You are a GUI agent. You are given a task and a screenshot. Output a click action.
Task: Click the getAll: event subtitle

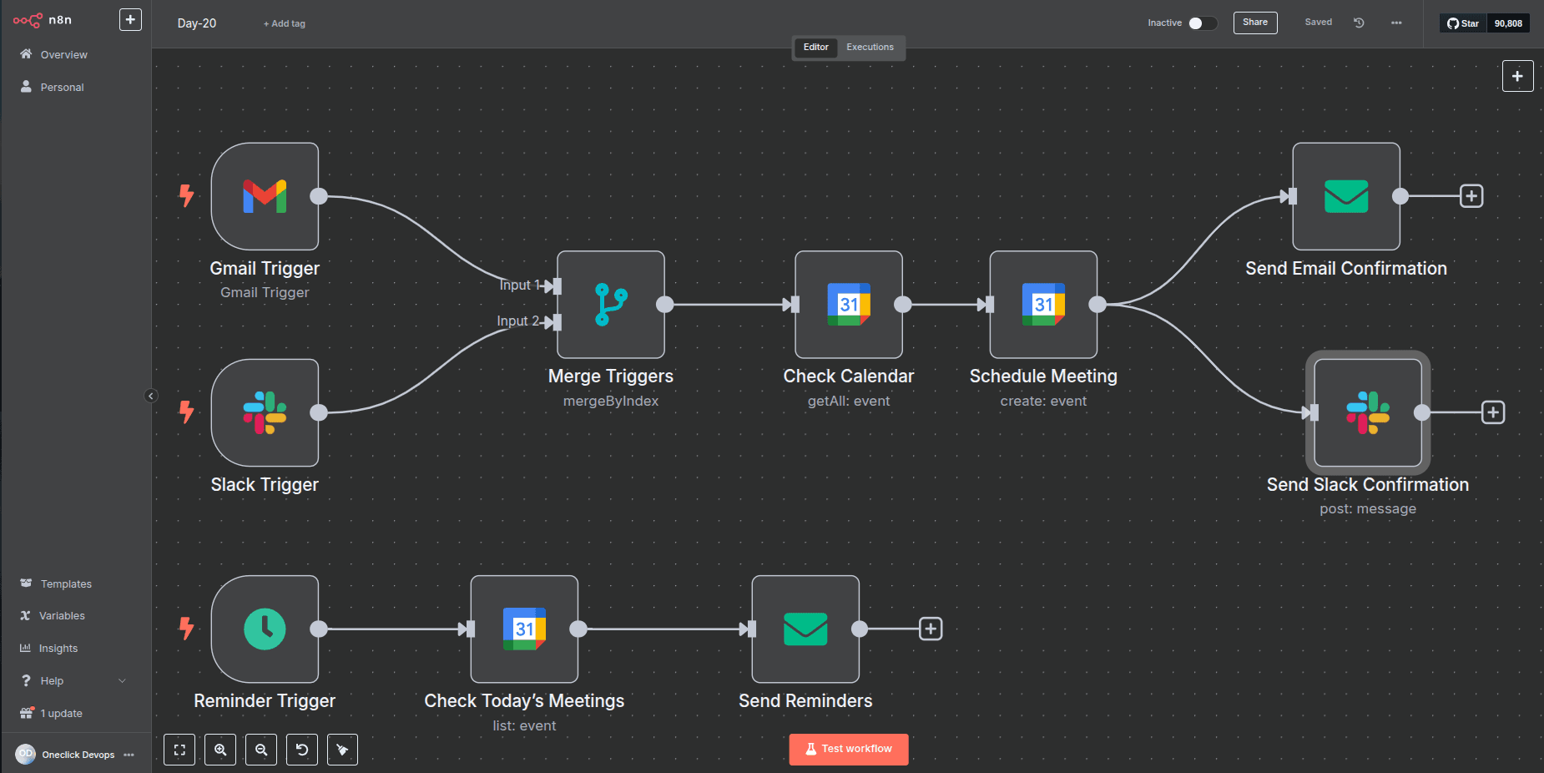[849, 402]
